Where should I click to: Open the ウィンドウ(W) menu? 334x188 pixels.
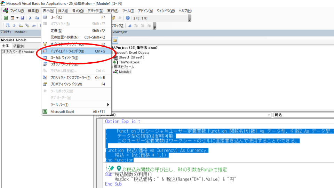coord(166,11)
